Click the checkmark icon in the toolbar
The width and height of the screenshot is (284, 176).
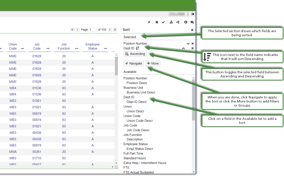(x=163, y=22)
